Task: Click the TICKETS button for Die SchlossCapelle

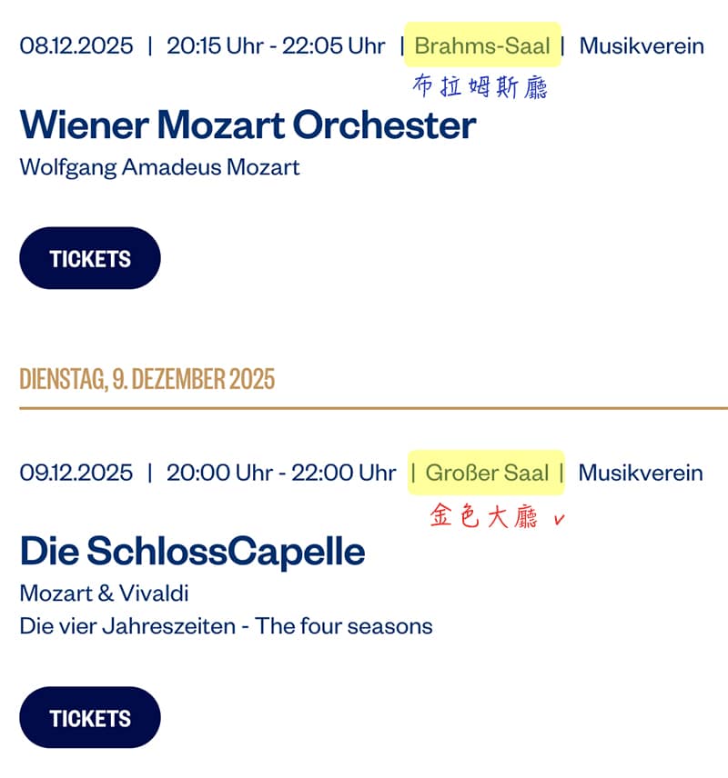Action: click(89, 718)
